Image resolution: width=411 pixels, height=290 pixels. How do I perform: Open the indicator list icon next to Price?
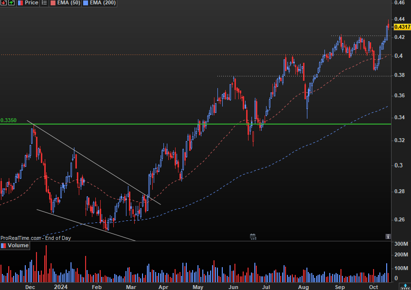44,2
